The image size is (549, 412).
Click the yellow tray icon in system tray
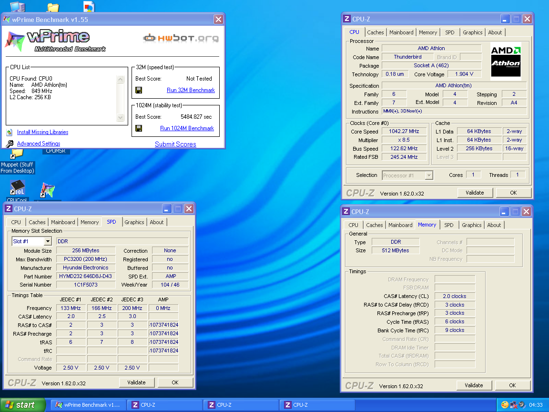point(505,405)
